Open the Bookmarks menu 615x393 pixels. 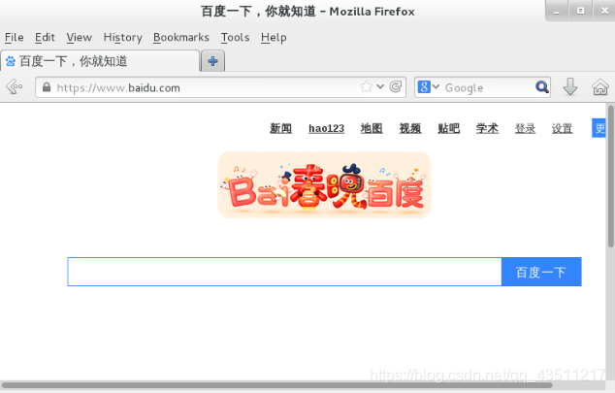pos(181,37)
